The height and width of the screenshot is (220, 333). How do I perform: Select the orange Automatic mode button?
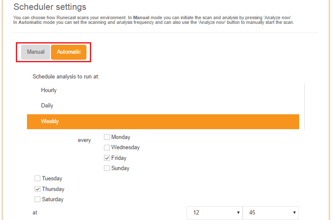coord(68,52)
